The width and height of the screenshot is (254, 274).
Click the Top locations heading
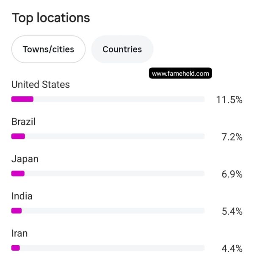[51, 18]
